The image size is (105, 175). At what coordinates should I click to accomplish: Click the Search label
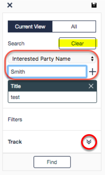(x=16, y=43)
